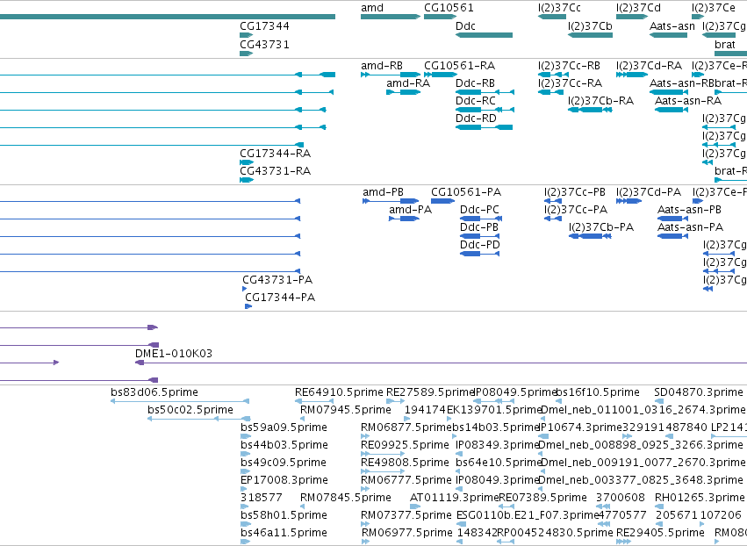Click the bs50c02.5prime EST label

pyautogui.click(x=190, y=410)
